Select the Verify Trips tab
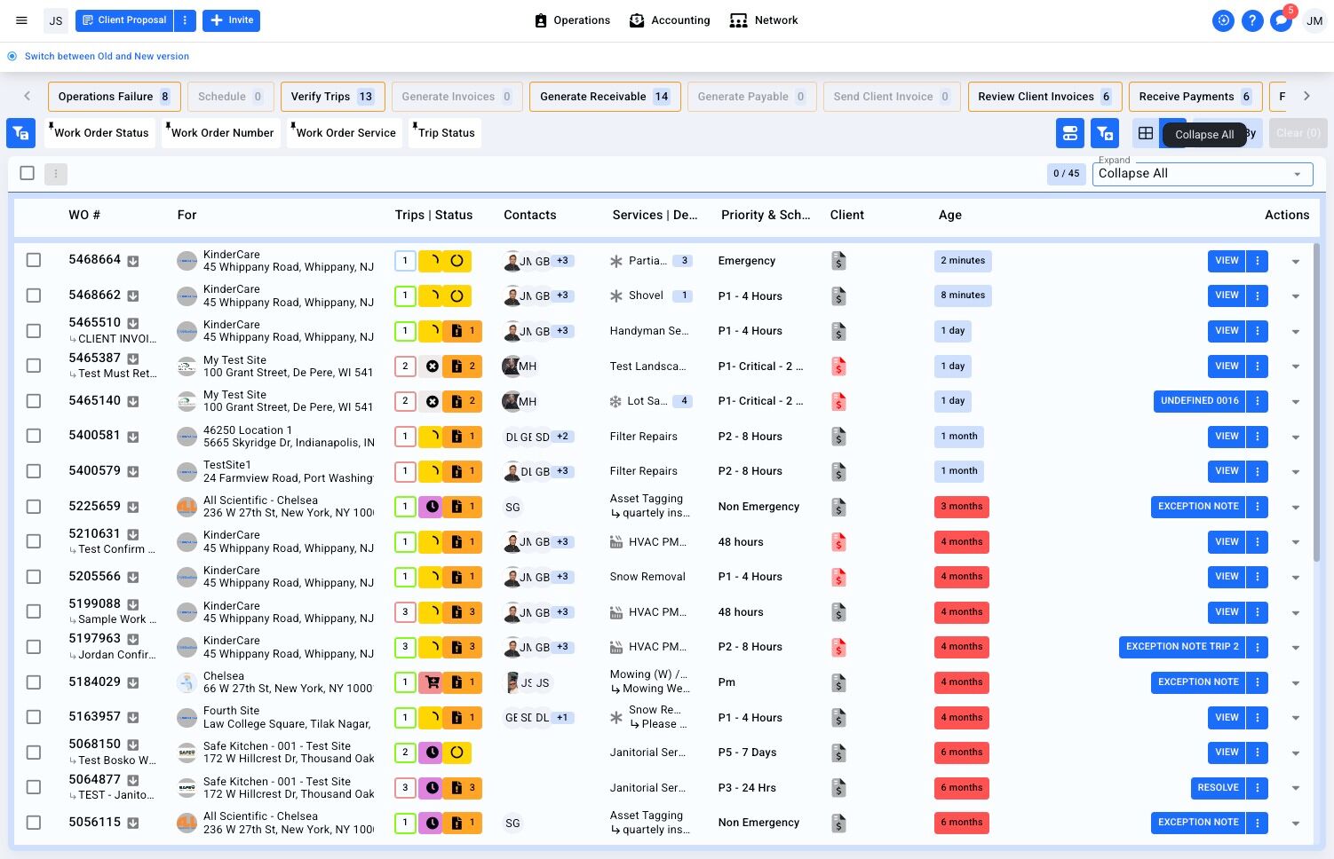The height and width of the screenshot is (859, 1334). pyautogui.click(x=332, y=97)
